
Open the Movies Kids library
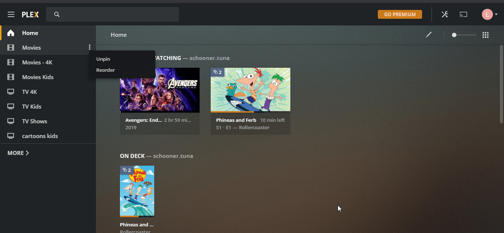48,78
